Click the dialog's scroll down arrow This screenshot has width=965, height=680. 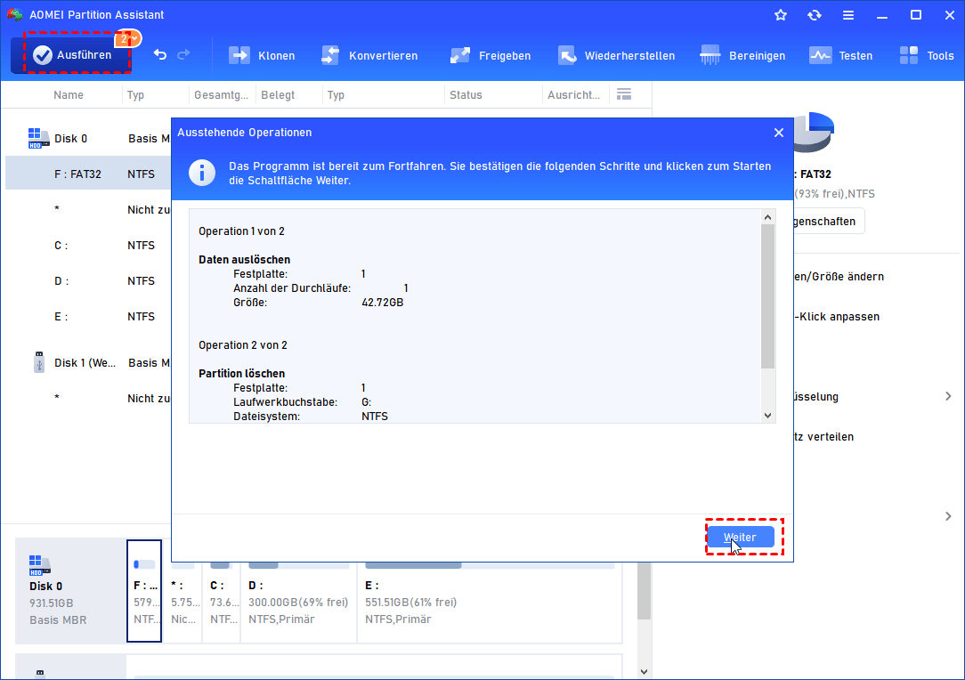[x=767, y=416]
